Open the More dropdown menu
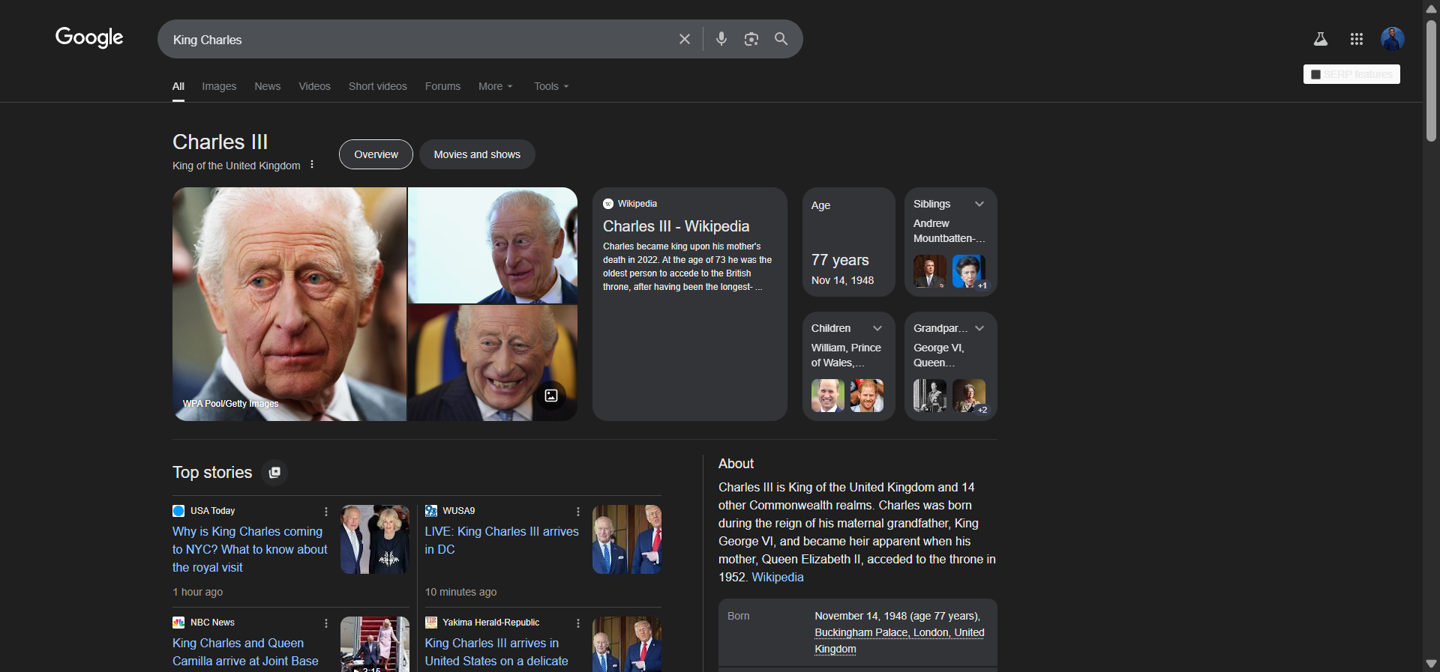This screenshot has width=1440, height=672. 495,86
